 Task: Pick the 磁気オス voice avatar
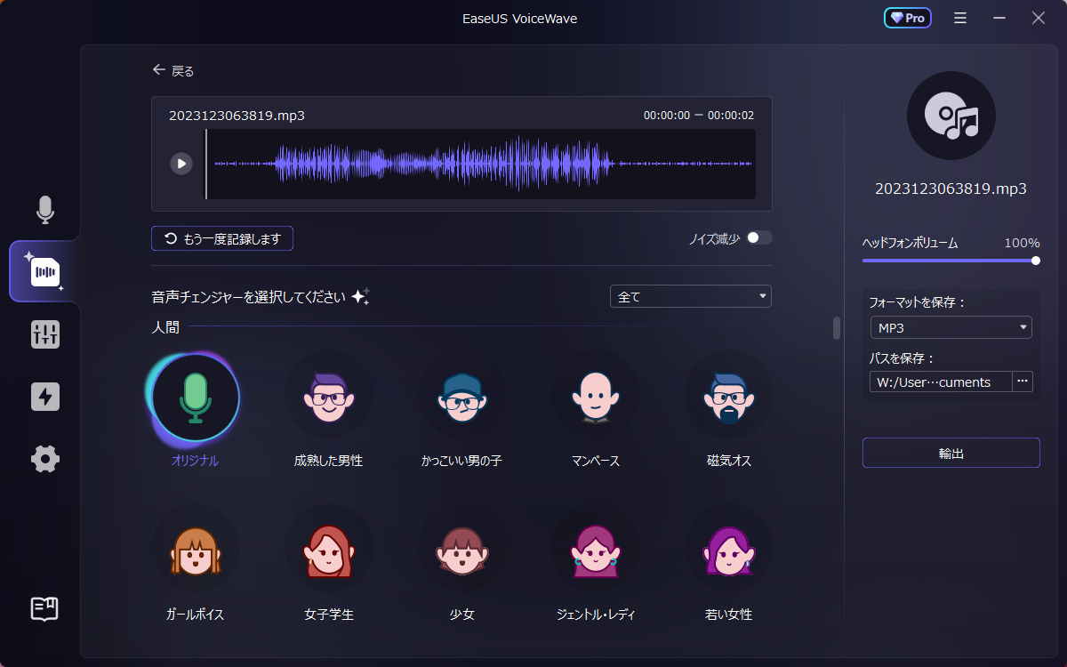coord(728,396)
